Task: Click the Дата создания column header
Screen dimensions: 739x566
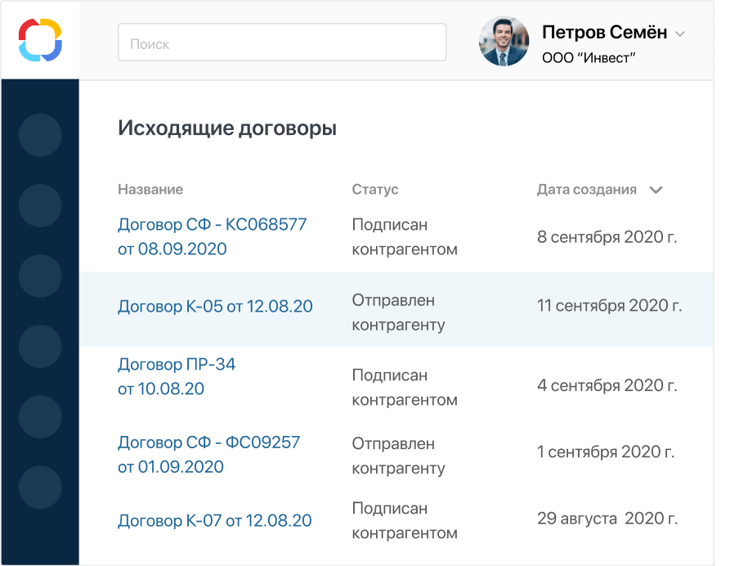Action: [x=587, y=190]
